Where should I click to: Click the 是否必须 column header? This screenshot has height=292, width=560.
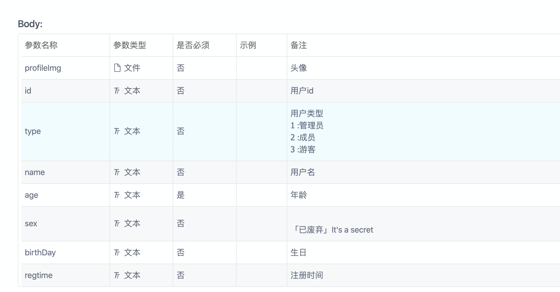point(194,45)
